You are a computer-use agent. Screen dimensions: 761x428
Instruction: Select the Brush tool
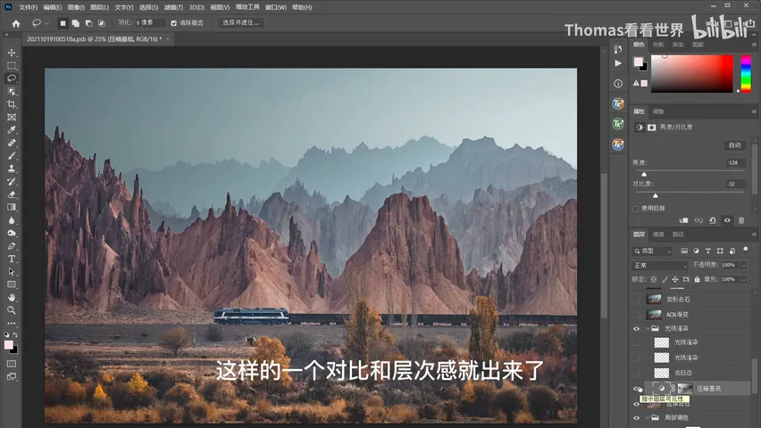[x=12, y=156]
